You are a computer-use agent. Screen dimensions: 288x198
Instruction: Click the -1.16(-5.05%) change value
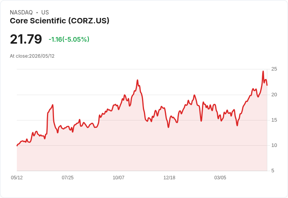tap(69, 39)
